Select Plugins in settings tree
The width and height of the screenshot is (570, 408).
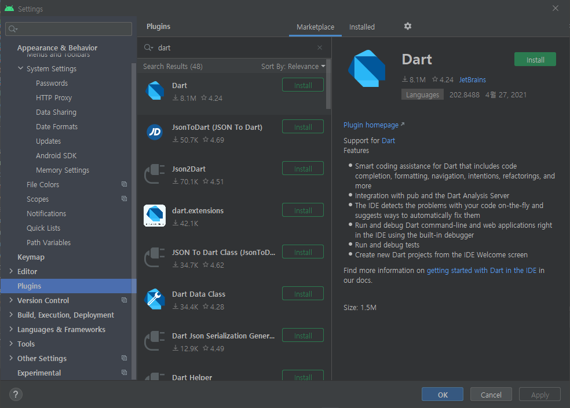[68, 286]
